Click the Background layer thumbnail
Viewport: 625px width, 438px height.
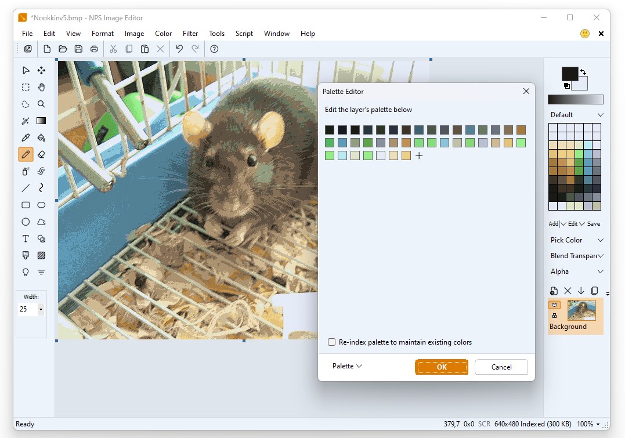click(581, 310)
